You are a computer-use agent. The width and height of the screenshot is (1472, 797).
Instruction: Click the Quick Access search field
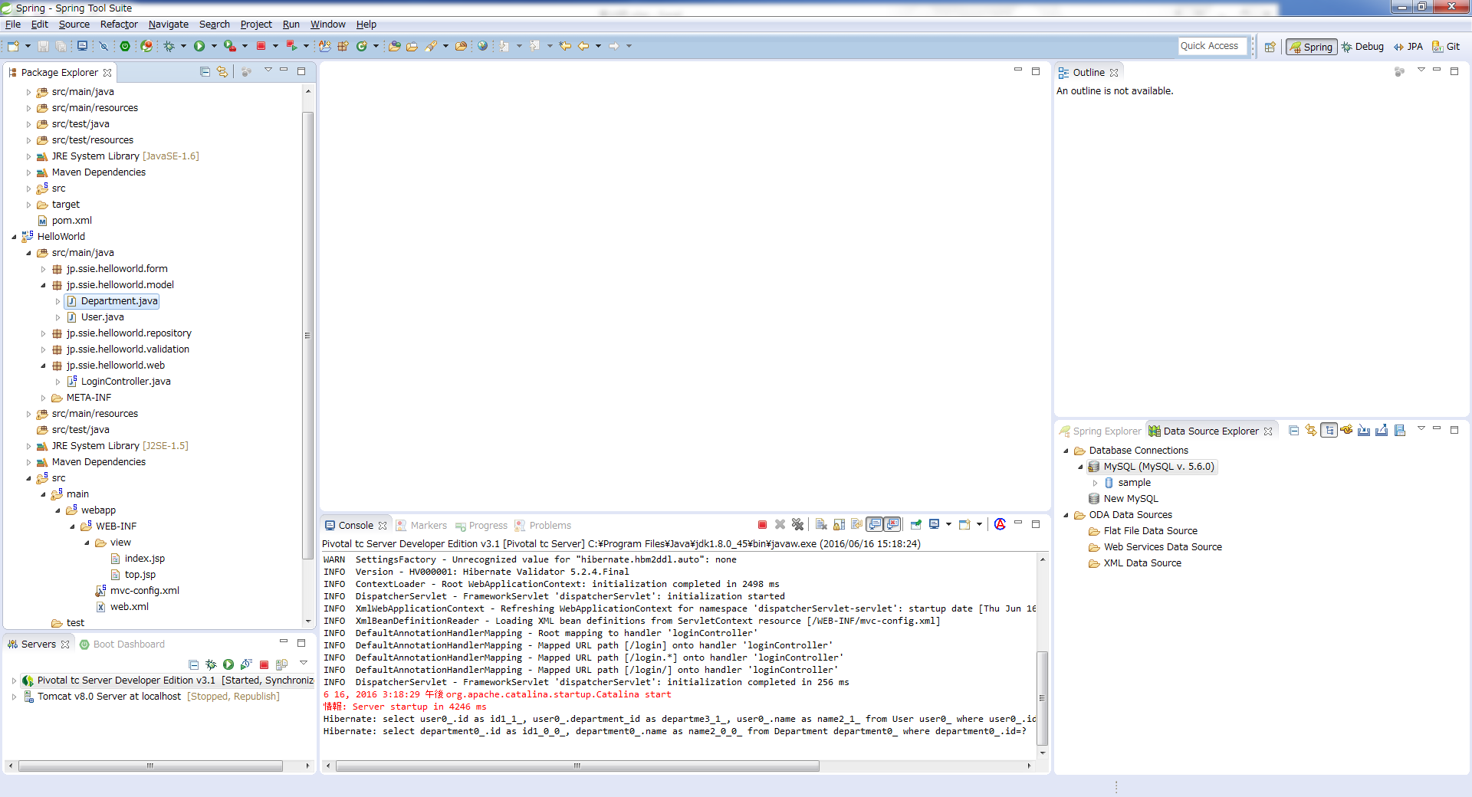tap(1212, 46)
